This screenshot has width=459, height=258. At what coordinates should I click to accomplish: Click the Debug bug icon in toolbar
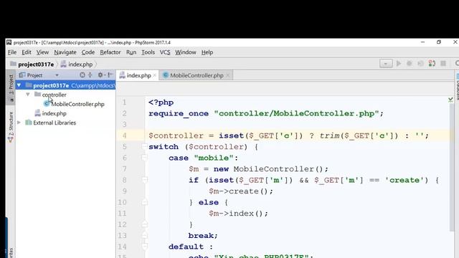click(410, 64)
